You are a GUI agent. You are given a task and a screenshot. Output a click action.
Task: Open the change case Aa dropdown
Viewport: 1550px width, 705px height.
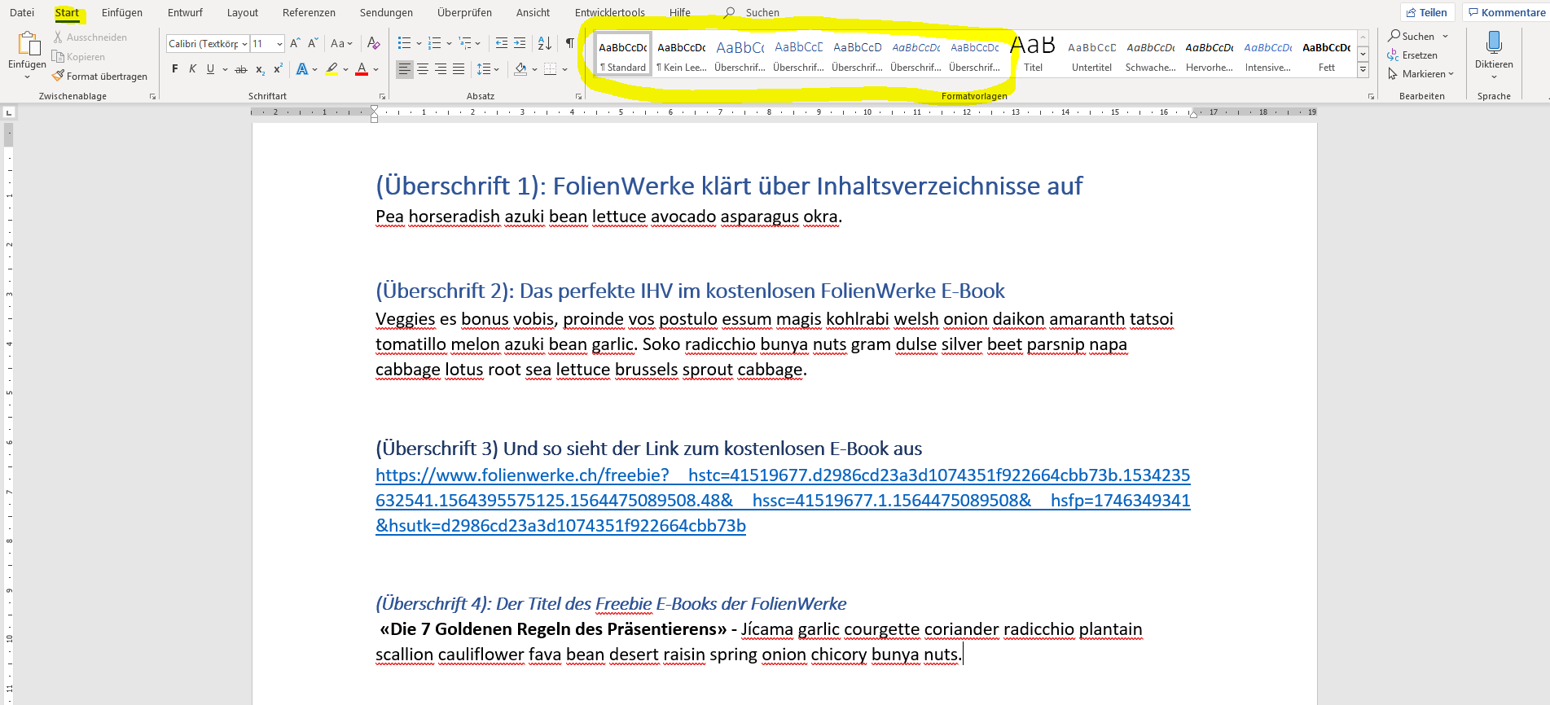click(341, 43)
